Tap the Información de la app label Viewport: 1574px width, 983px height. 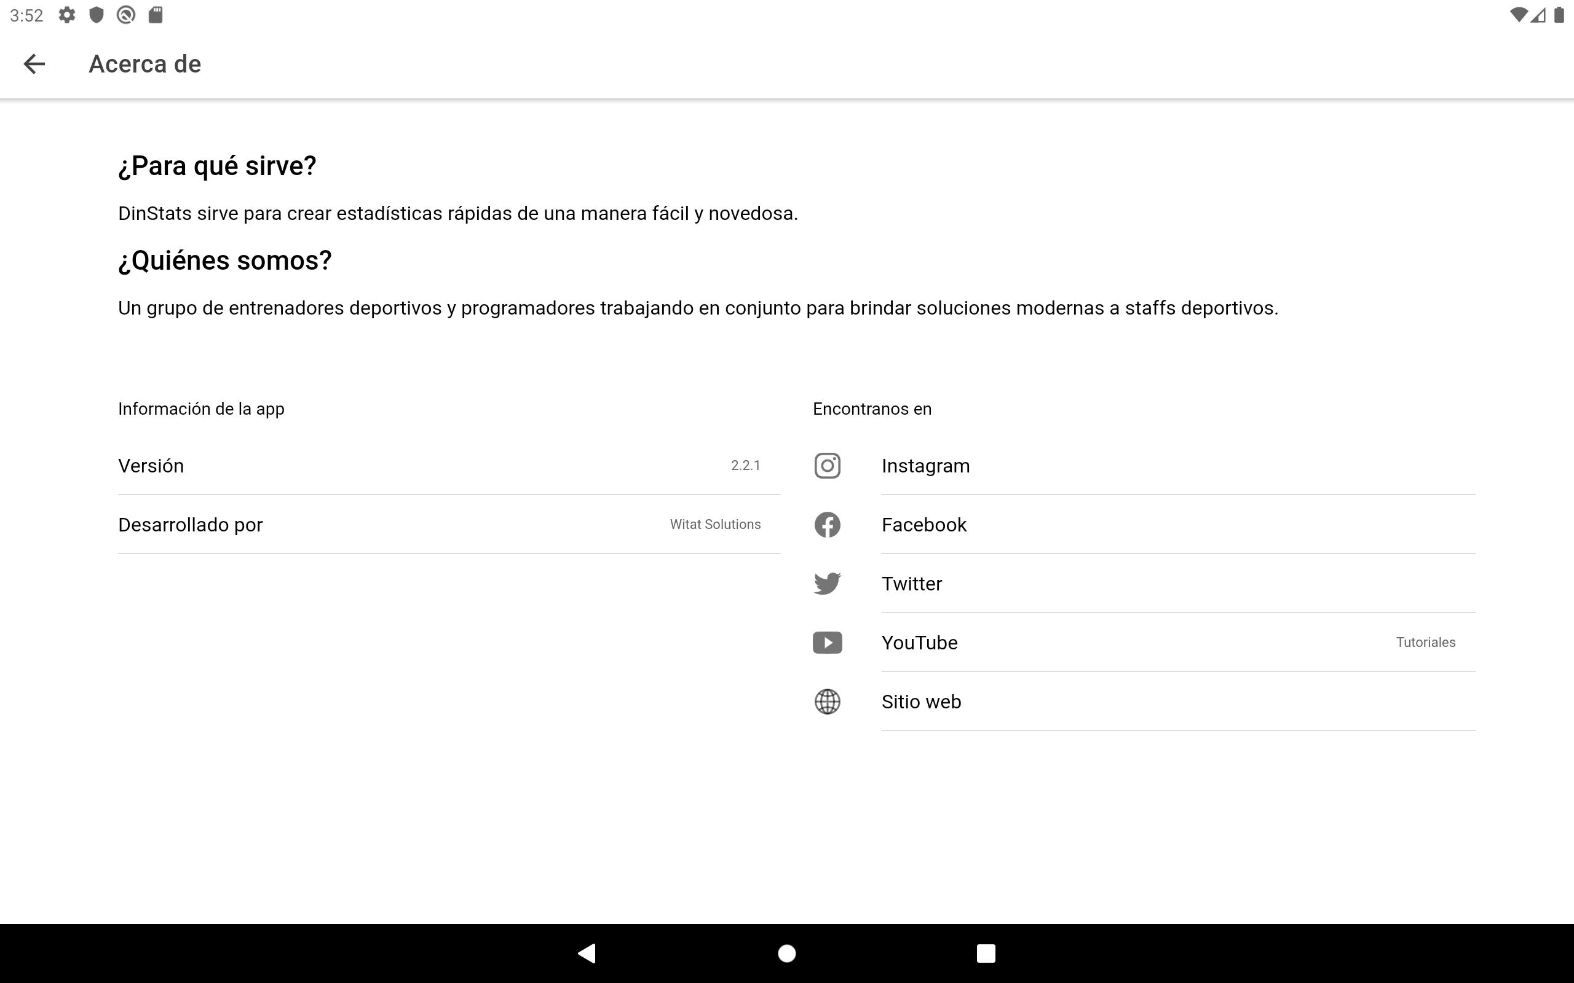tap(201, 409)
